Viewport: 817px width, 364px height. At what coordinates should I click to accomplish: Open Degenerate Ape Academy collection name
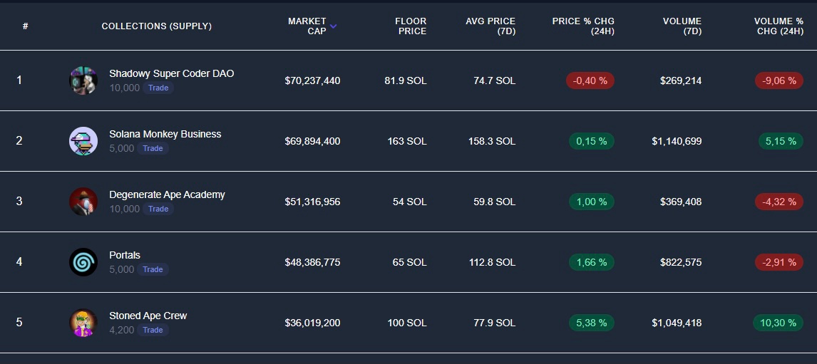[168, 194]
